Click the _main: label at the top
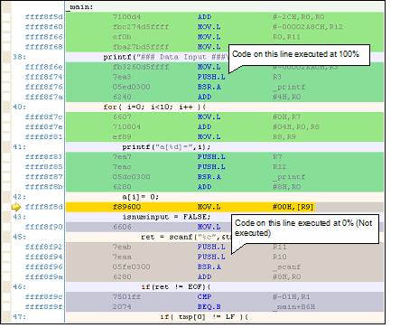This screenshot has height=328, width=400. pyautogui.click(x=80, y=7)
